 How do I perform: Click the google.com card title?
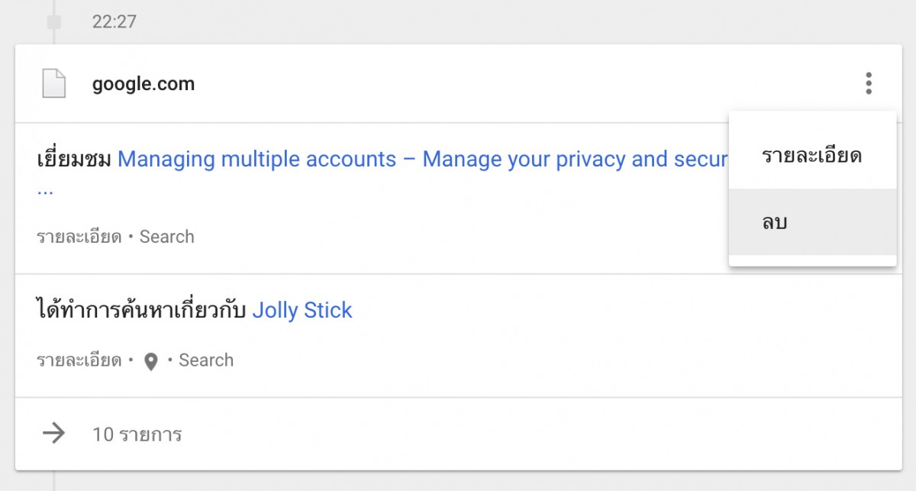(144, 84)
